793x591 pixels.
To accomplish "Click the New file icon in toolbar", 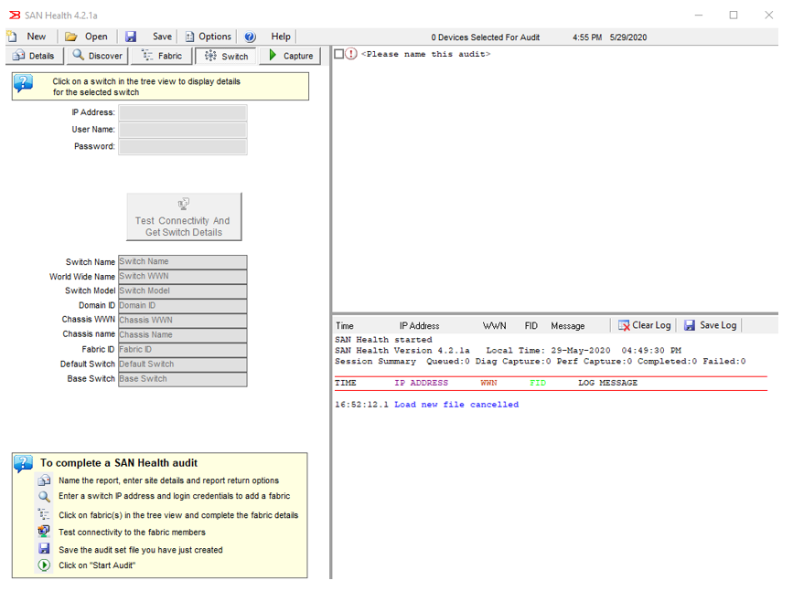I will (x=12, y=37).
